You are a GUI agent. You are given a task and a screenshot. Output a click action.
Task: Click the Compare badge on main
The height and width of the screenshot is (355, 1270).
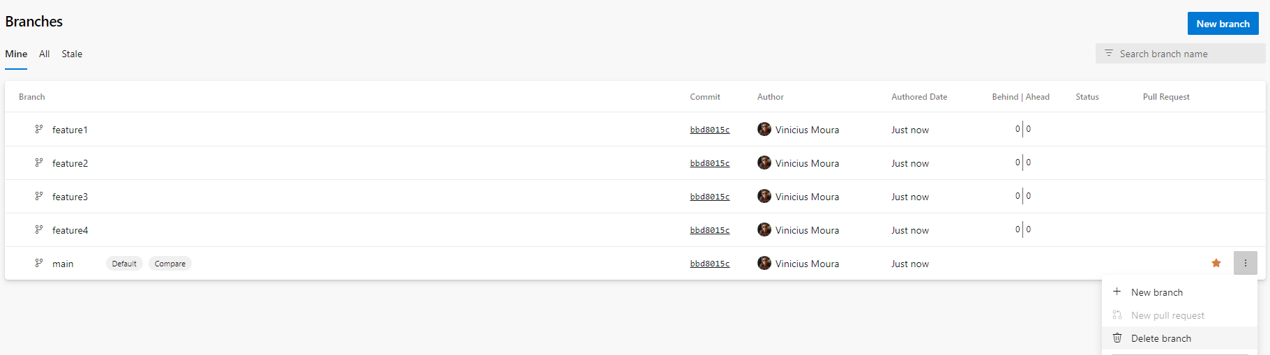click(169, 264)
